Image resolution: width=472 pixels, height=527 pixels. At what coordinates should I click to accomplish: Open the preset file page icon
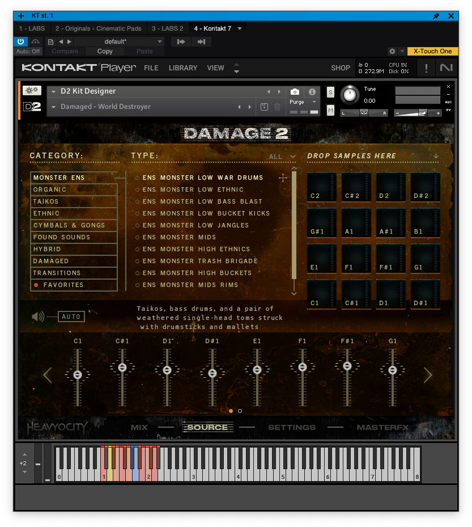click(x=50, y=41)
